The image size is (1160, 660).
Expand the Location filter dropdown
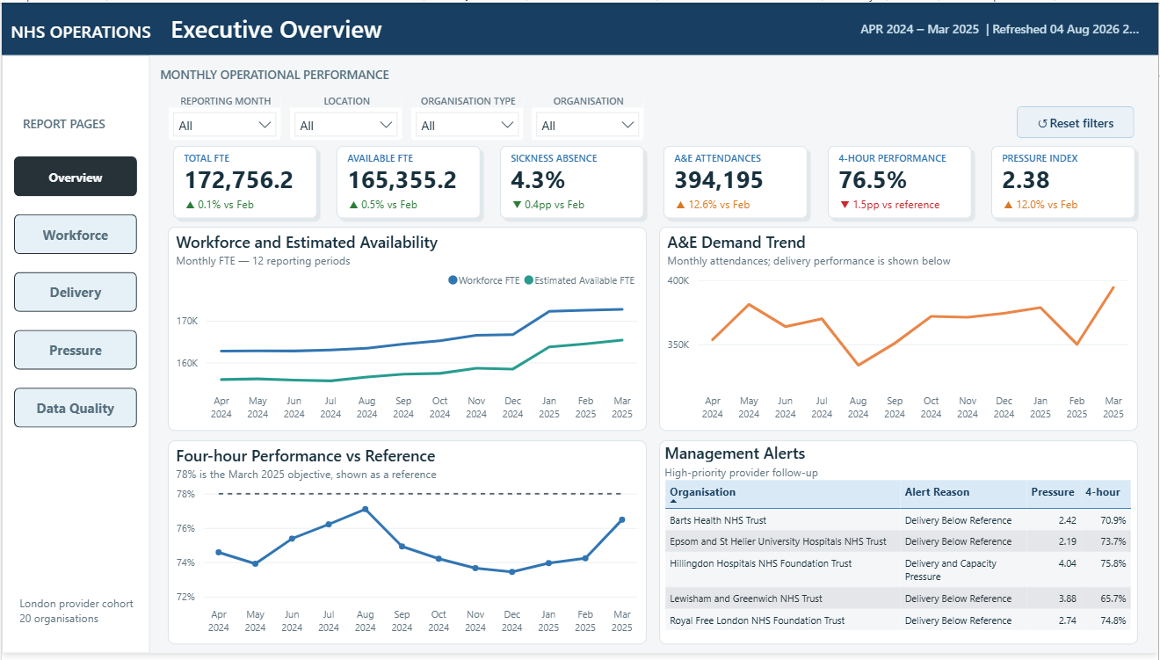tap(347, 125)
